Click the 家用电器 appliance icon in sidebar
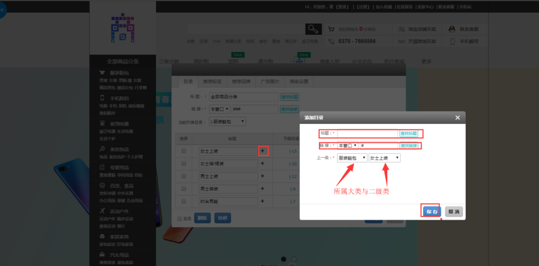 (102, 123)
